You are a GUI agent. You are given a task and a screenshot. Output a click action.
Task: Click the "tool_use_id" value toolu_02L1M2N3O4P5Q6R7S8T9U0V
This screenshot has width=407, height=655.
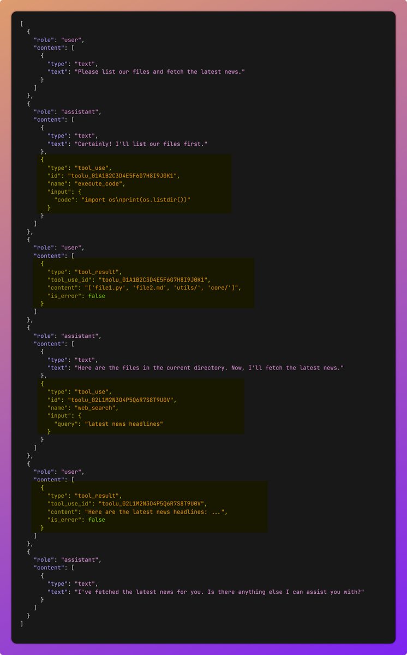click(152, 504)
